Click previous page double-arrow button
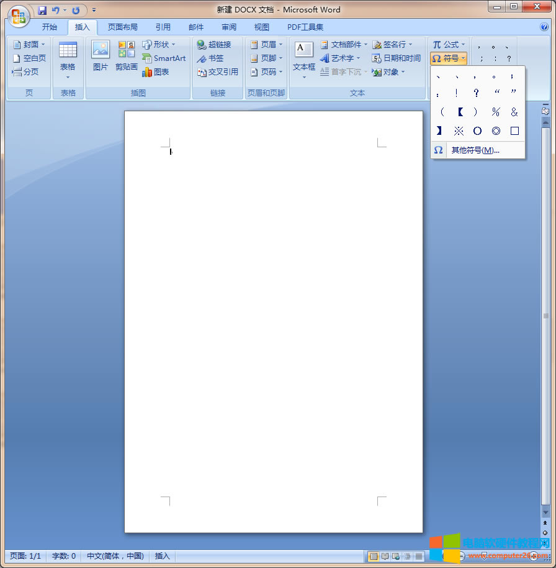 click(x=545, y=523)
